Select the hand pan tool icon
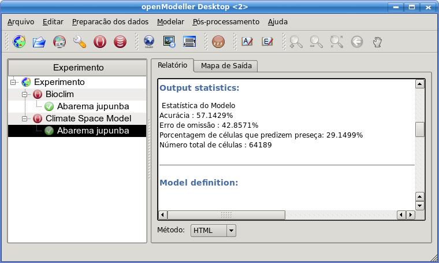This screenshot has width=439, height=263. [377, 42]
